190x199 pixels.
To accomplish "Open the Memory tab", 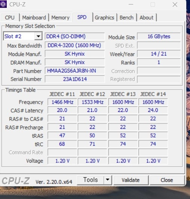I will (61, 17).
